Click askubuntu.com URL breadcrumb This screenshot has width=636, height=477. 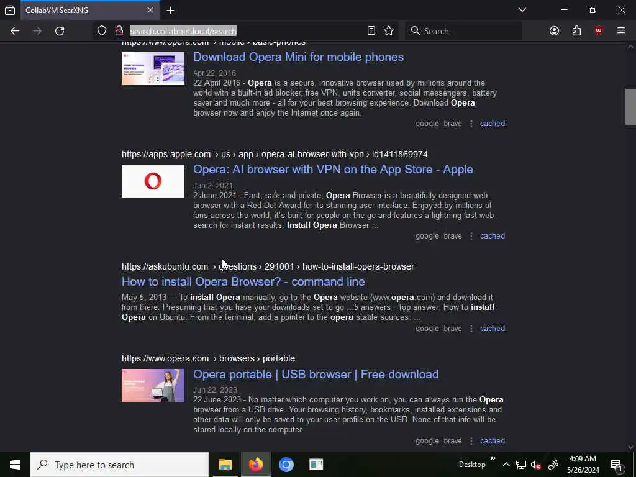pos(268,266)
